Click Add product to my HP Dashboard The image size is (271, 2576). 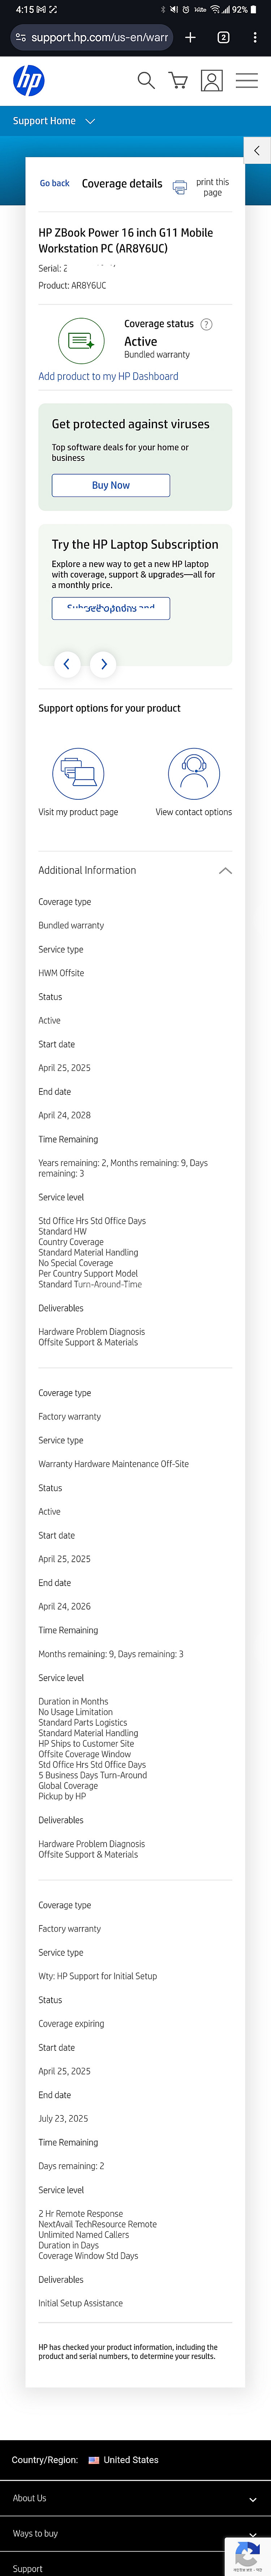(x=108, y=376)
